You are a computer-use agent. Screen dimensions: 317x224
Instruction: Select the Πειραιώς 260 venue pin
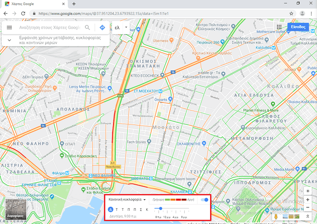click(222, 42)
